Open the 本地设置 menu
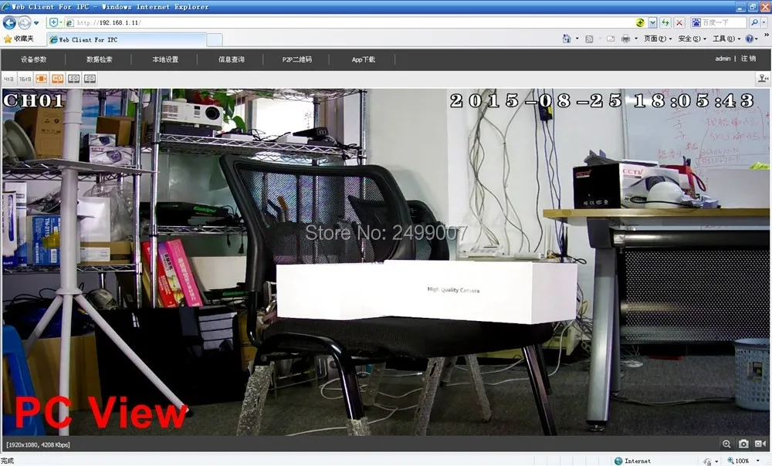This screenshot has width=772, height=466. (x=165, y=59)
